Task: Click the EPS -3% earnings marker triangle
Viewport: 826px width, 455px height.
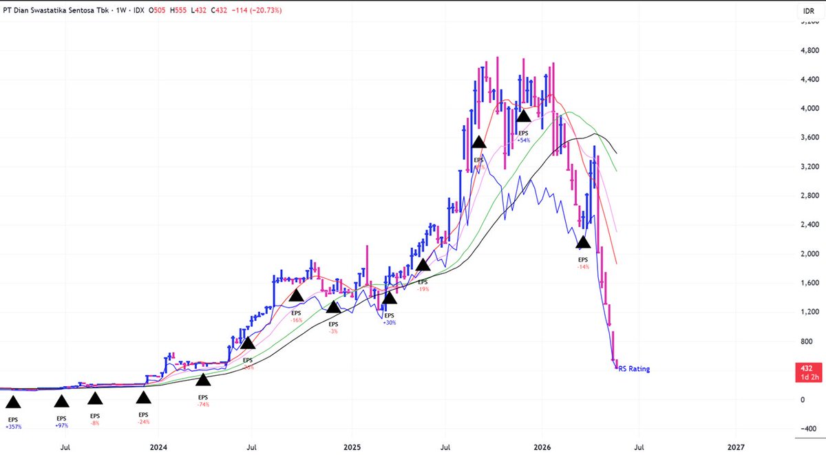Action: pyautogui.click(x=334, y=307)
